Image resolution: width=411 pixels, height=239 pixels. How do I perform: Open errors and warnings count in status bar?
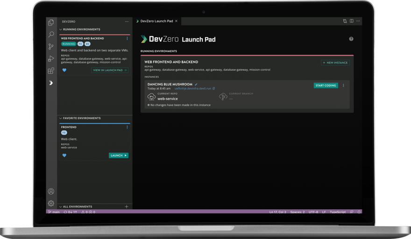[x=88, y=212]
